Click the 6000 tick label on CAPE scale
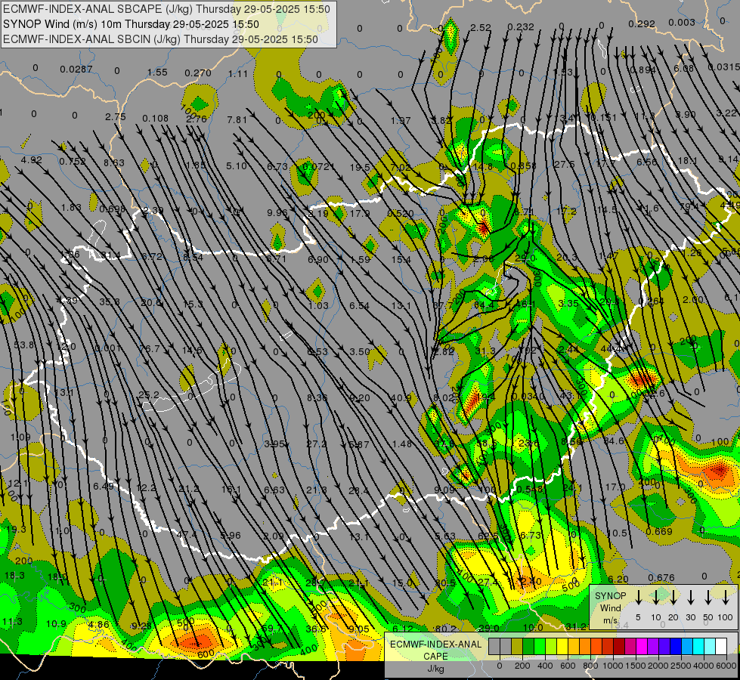Viewport: 740px width, 680px height. point(726,666)
